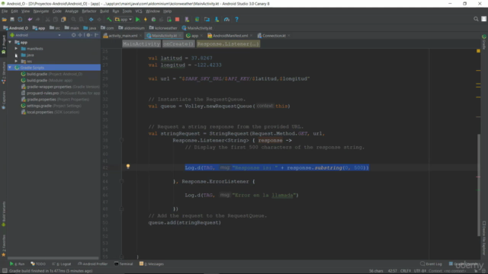488x274 pixels.
Task: Select settings.gradle file
Action: [x=51, y=106]
